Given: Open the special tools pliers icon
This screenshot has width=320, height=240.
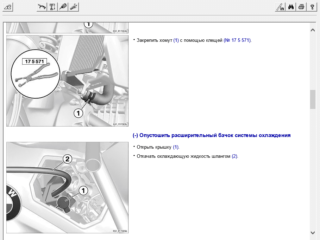Looking at the screenshot, I should (x=74, y=7).
